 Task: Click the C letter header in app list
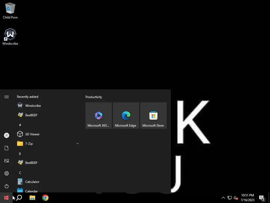tap(20, 173)
